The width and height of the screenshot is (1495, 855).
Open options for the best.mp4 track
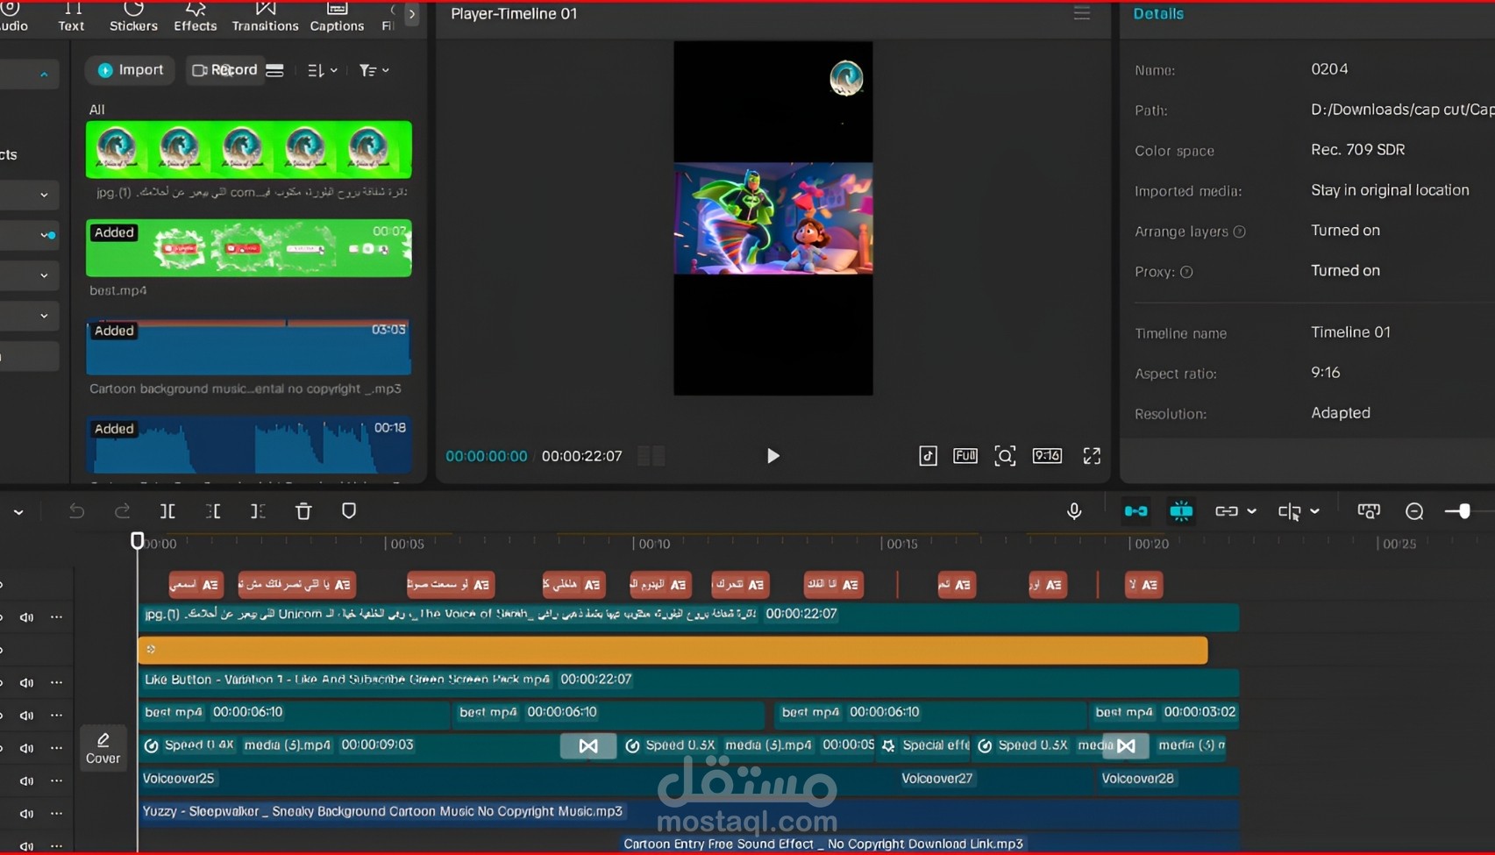click(x=57, y=716)
